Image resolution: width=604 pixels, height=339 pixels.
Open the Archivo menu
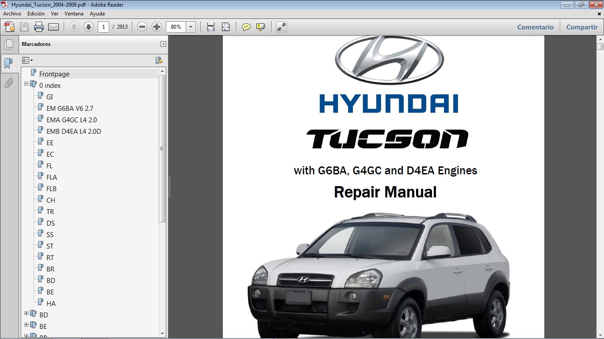pyautogui.click(x=11, y=14)
